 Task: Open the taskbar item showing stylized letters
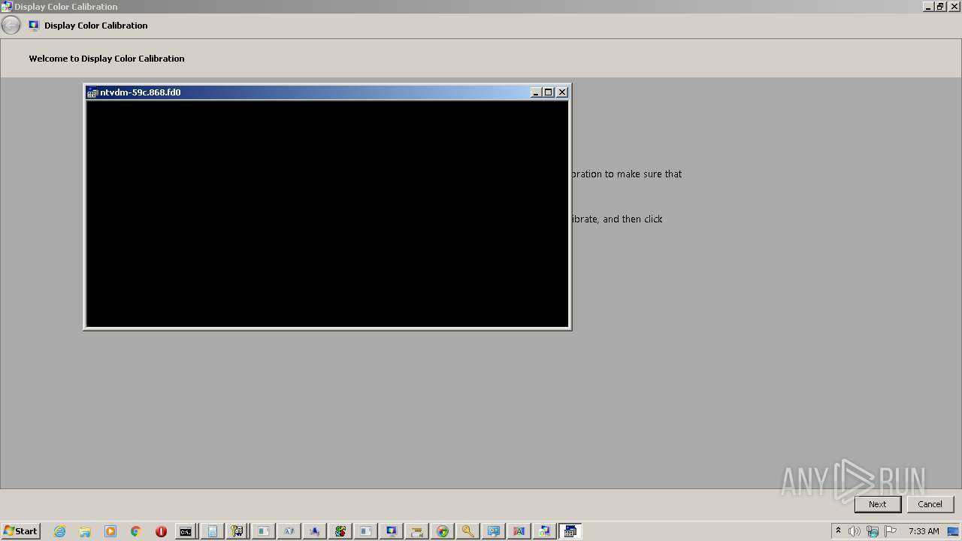[289, 531]
